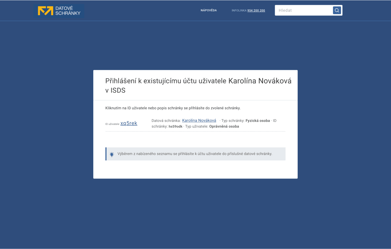Click the 'Oprávněná osoba' user type value
This screenshot has height=249, width=391.
224,126
